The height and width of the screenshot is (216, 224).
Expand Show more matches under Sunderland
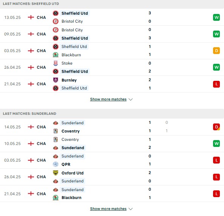coord(108,209)
